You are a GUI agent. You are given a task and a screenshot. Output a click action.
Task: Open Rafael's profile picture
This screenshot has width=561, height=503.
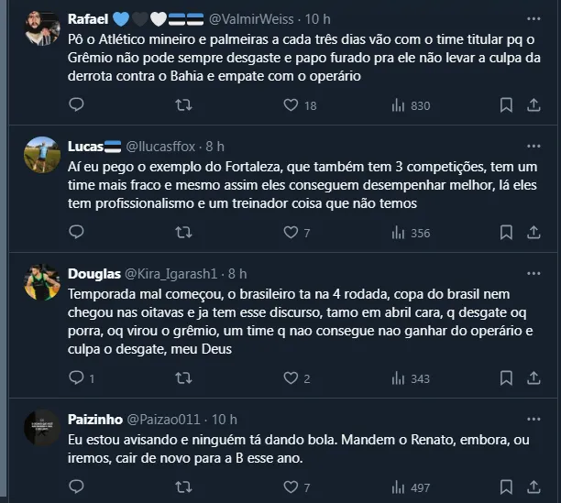(x=42, y=30)
